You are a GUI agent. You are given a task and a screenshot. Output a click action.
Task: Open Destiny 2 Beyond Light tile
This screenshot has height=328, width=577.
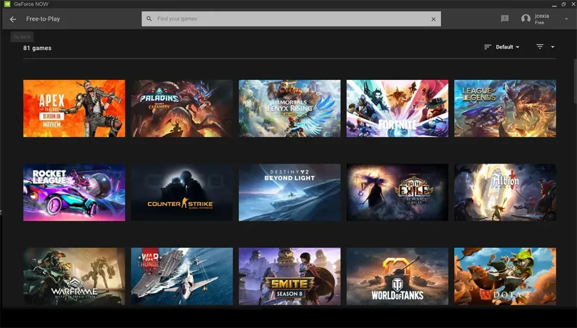click(x=290, y=192)
